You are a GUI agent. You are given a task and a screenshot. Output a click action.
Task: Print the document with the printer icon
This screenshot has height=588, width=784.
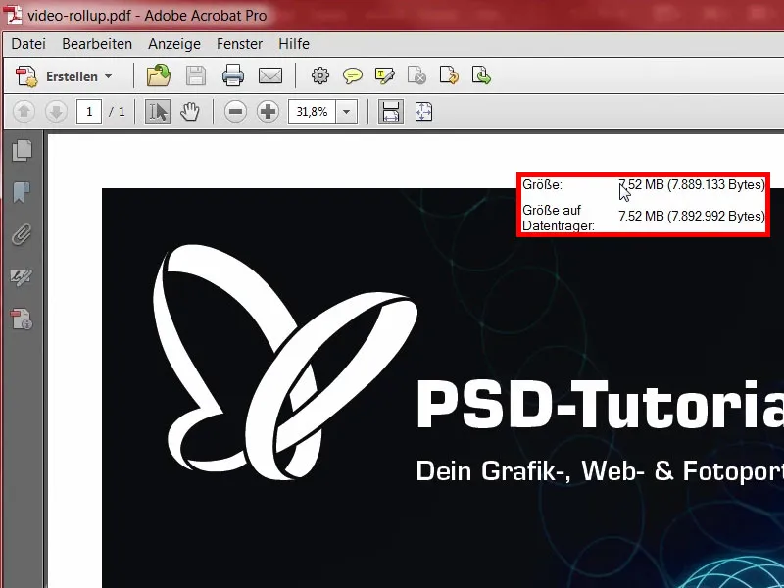(x=233, y=76)
